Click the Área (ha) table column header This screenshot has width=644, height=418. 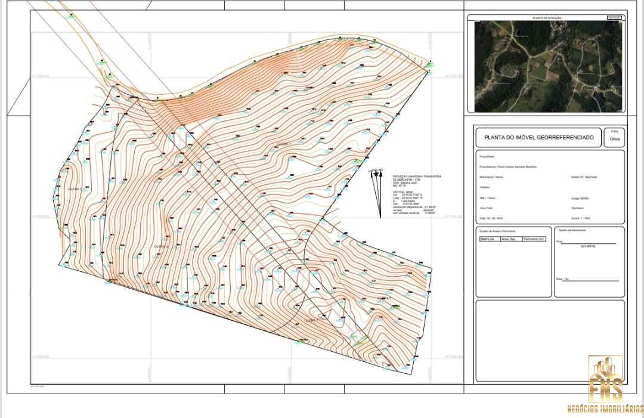(x=511, y=239)
